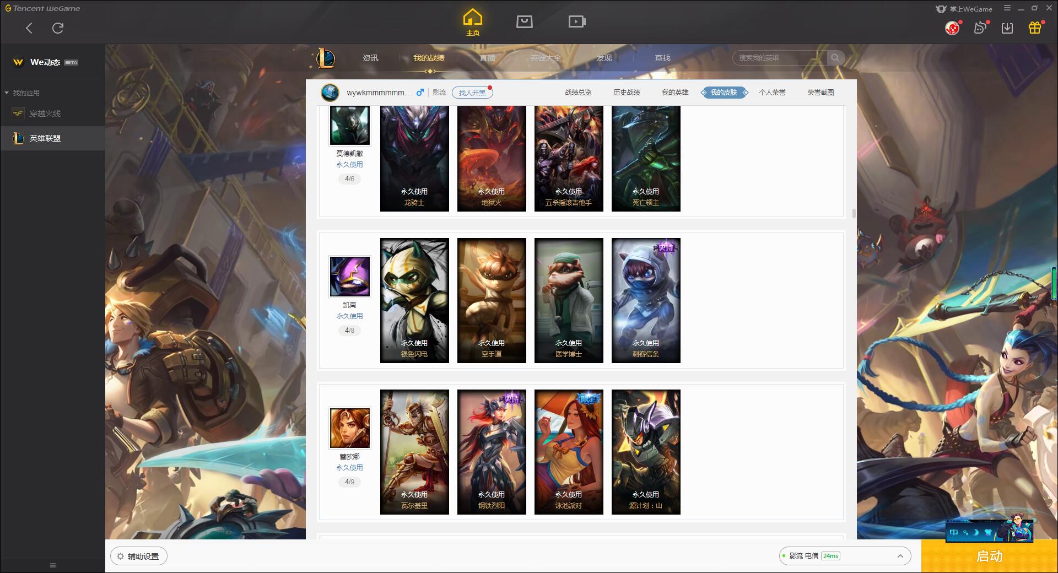Refresh the page with reload icon

click(x=58, y=28)
